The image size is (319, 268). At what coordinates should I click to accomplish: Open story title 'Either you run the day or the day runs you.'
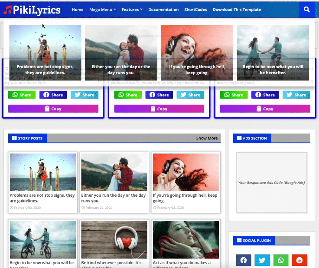point(113,198)
